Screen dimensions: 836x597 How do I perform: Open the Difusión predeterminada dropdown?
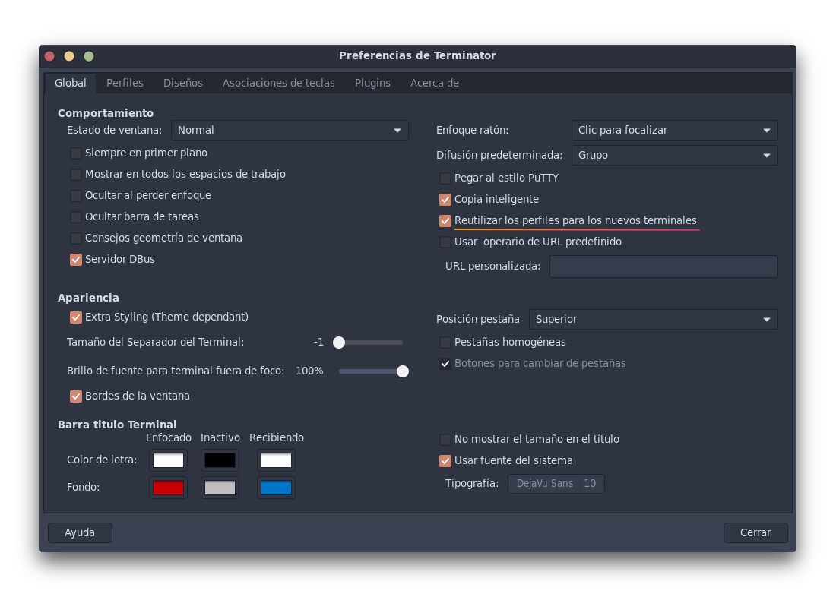click(x=674, y=156)
